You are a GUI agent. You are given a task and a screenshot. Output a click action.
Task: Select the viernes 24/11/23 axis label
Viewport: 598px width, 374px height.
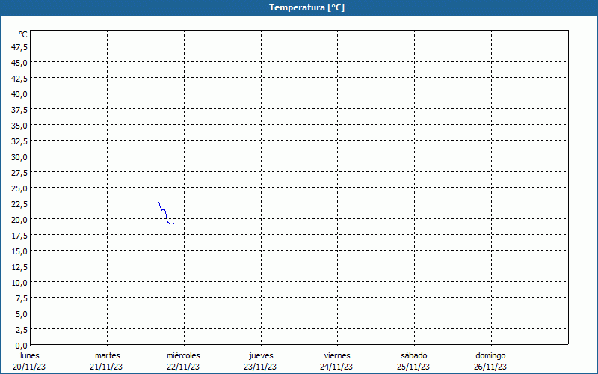tap(337, 361)
